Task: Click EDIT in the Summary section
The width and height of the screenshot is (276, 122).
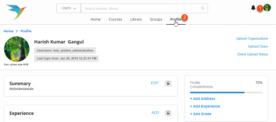Action: (155, 83)
